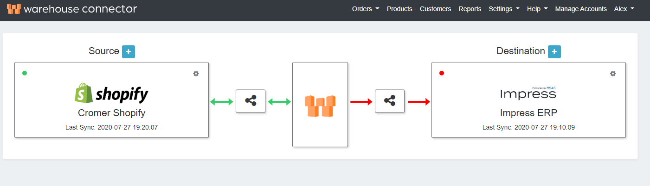This screenshot has width=650, height=186.
Task: Add a new Source connection
Action: 129,52
